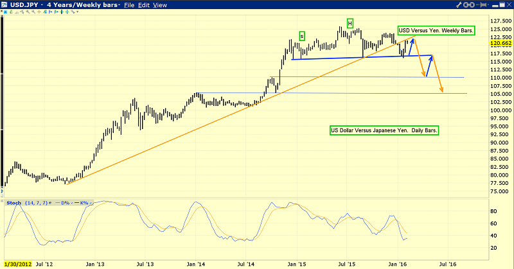Image resolution: width=514 pixels, height=269 pixels.
Task: Click the second blue arrow time shift icon
Action: pos(56,12)
